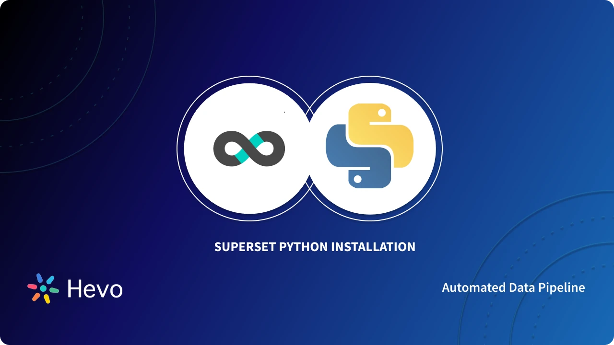Click the eye dot on the blue Python snake
The width and height of the screenshot is (614, 345).
tap(358, 179)
